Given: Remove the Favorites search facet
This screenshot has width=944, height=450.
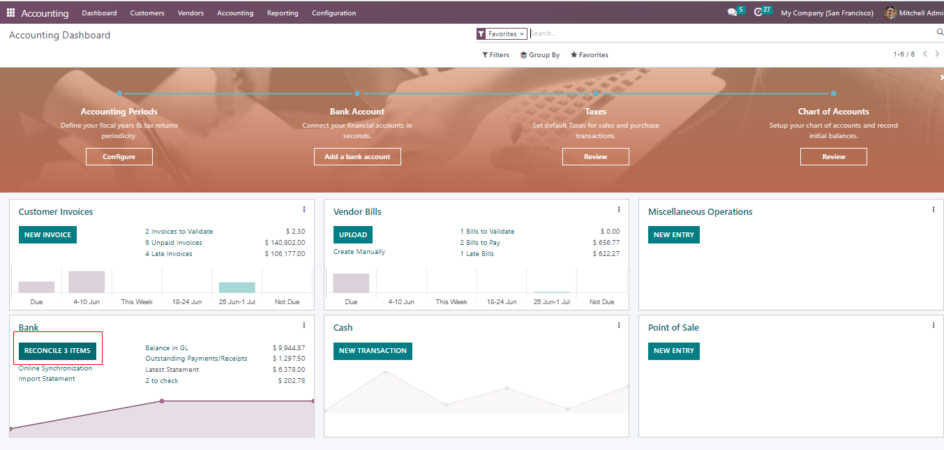Looking at the screenshot, I should point(521,34).
